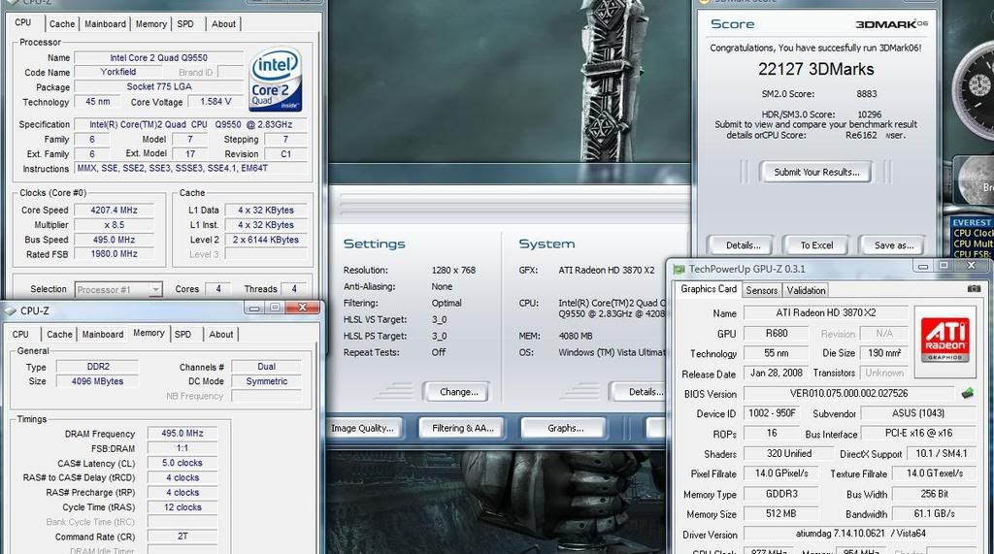Click the Change button under Settings
994x554 pixels.
tap(458, 392)
